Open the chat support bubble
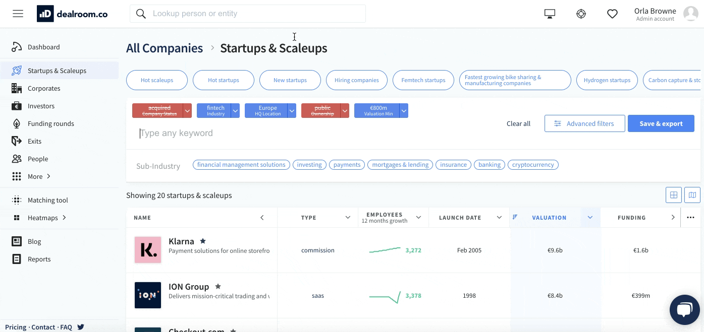Image resolution: width=704 pixels, height=332 pixels. click(685, 310)
